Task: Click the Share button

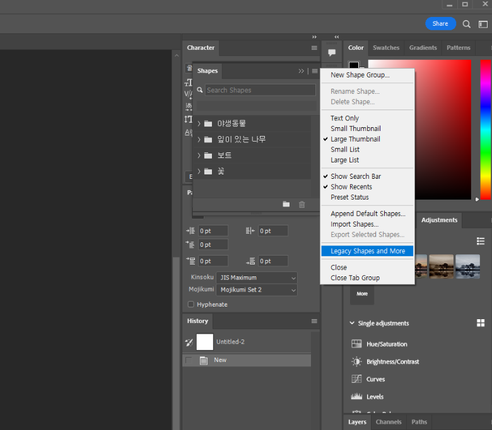Action: [x=440, y=23]
